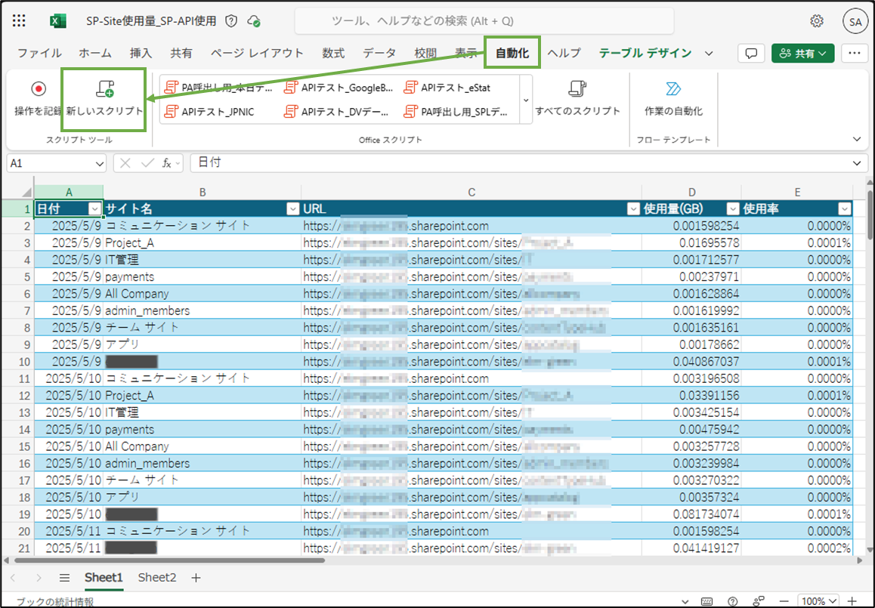The height and width of the screenshot is (608, 875).
Task: Open the settings gear icon
Action: [x=817, y=21]
